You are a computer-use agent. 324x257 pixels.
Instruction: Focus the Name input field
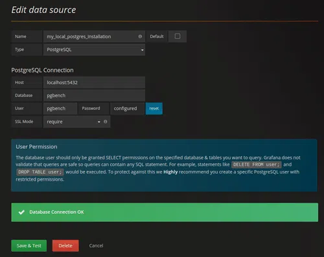pyautogui.click(x=94, y=36)
